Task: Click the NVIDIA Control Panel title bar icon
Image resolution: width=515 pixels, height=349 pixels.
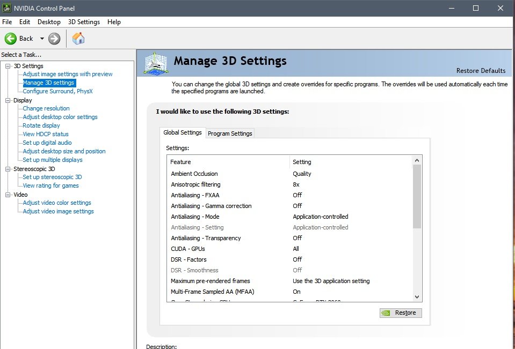Action: (x=6, y=8)
